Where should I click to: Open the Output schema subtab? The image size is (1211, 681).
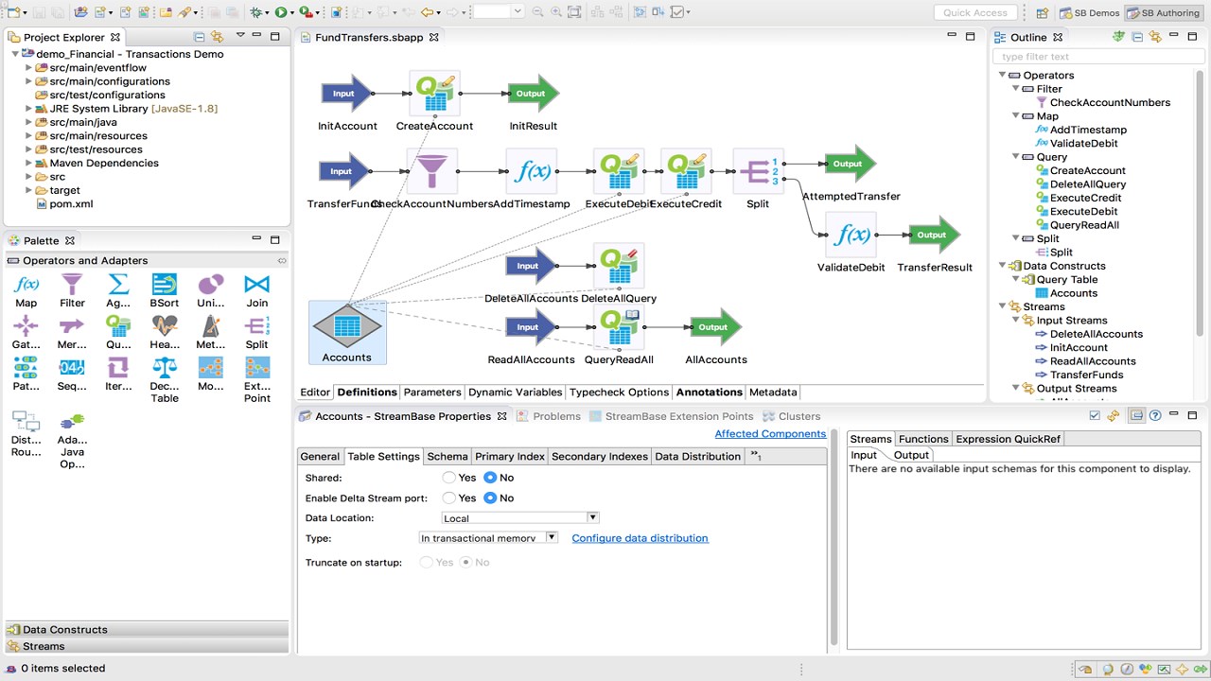click(911, 455)
